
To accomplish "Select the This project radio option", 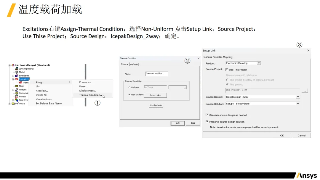I will tap(227, 84).
